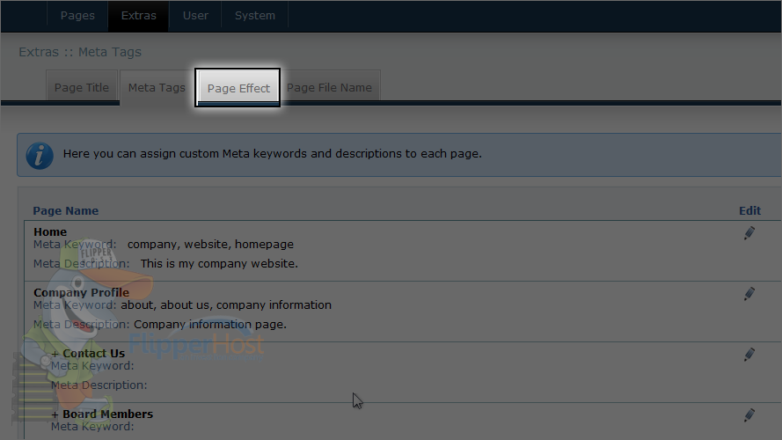Click Meta Description label under Contact Us

99,385
